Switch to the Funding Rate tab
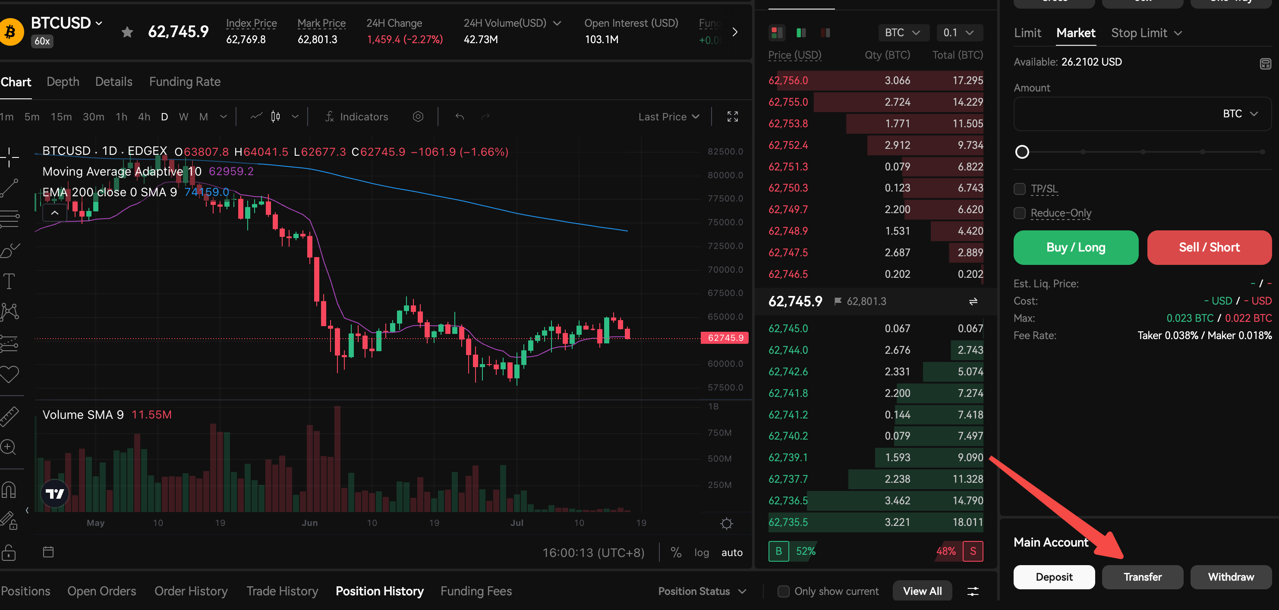 click(x=185, y=82)
